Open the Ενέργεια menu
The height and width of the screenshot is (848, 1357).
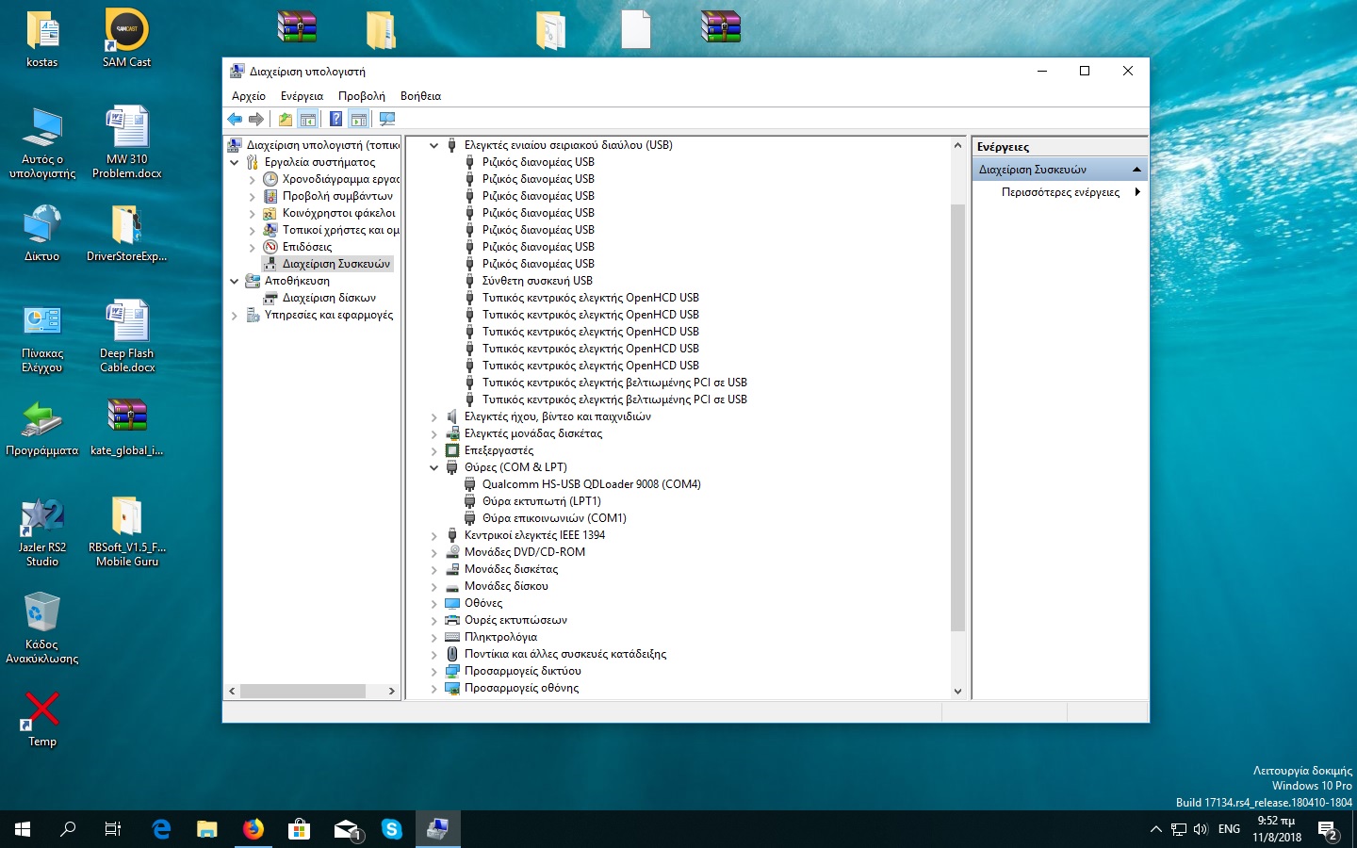[302, 96]
